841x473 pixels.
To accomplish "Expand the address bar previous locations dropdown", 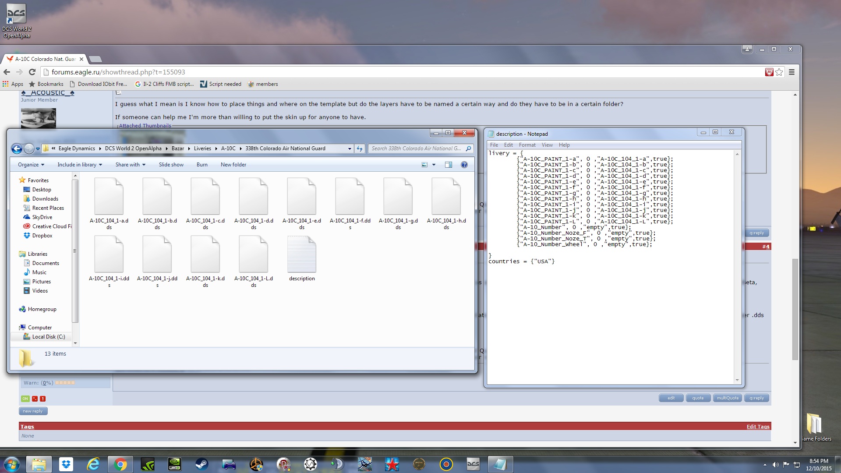I will tap(350, 149).
